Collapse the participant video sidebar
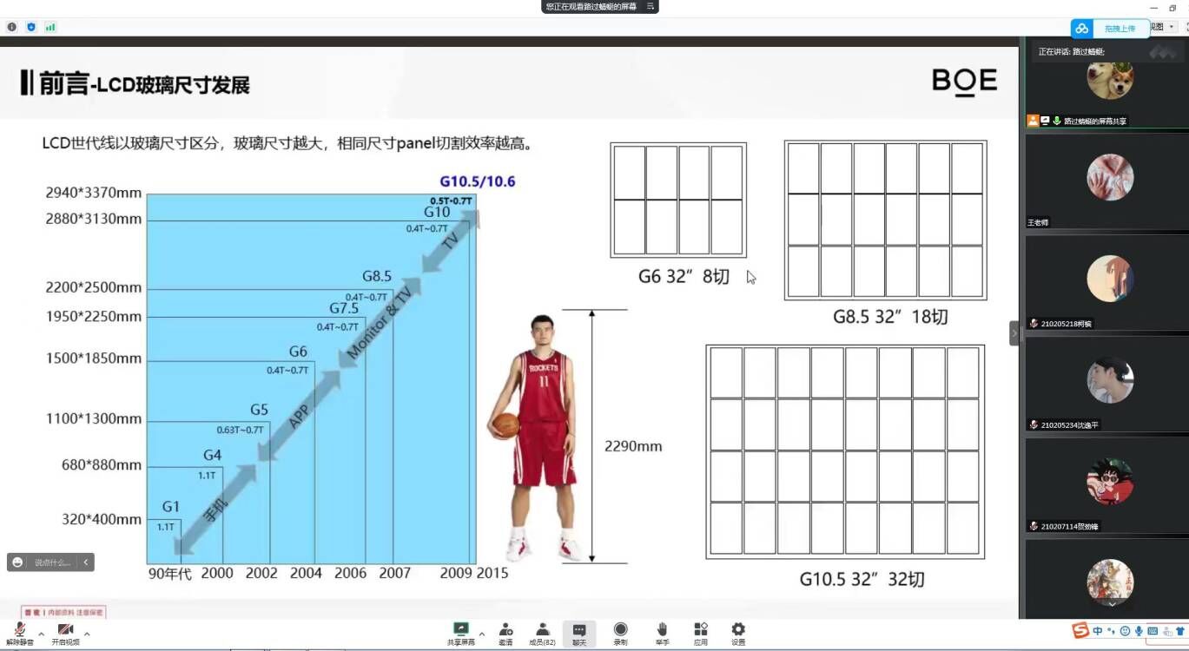The image size is (1189, 651). pyautogui.click(x=1014, y=333)
